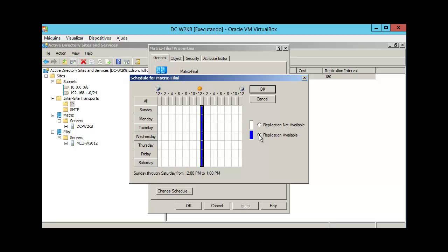The height and width of the screenshot is (252, 448).
Task: Click the 180 replication interval cell
Action: [x=349, y=77]
